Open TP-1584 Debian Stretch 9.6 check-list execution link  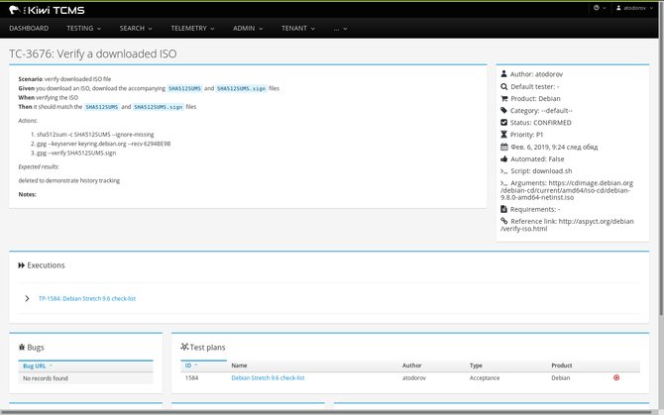tap(87, 298)
